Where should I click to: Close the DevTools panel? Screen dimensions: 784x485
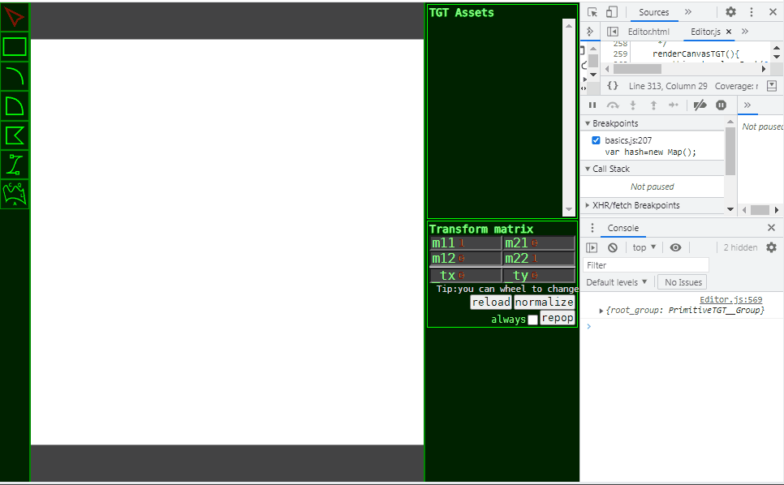coord(773,12)
